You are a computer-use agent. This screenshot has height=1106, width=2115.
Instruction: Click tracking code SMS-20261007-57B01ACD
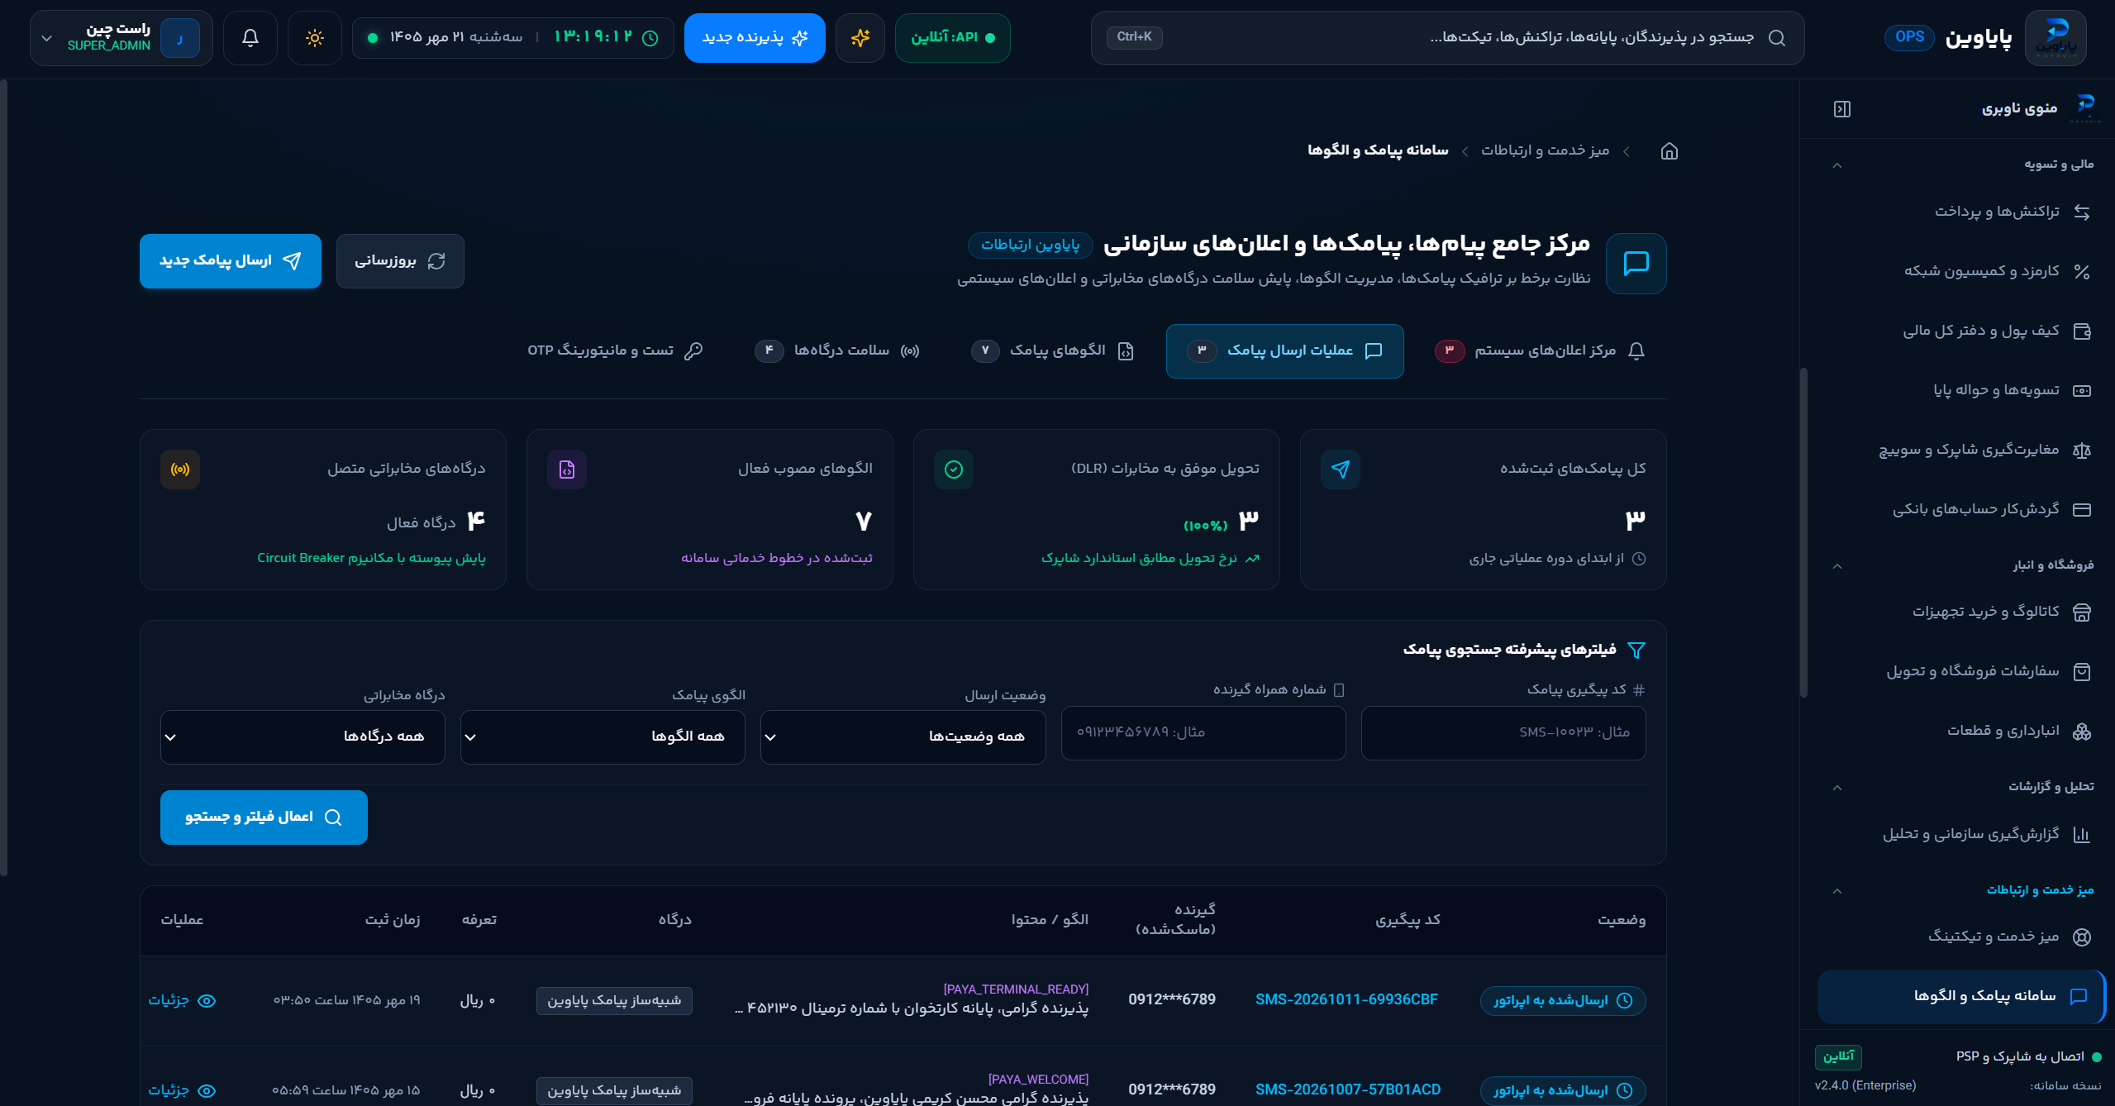coord(1347,1090)
